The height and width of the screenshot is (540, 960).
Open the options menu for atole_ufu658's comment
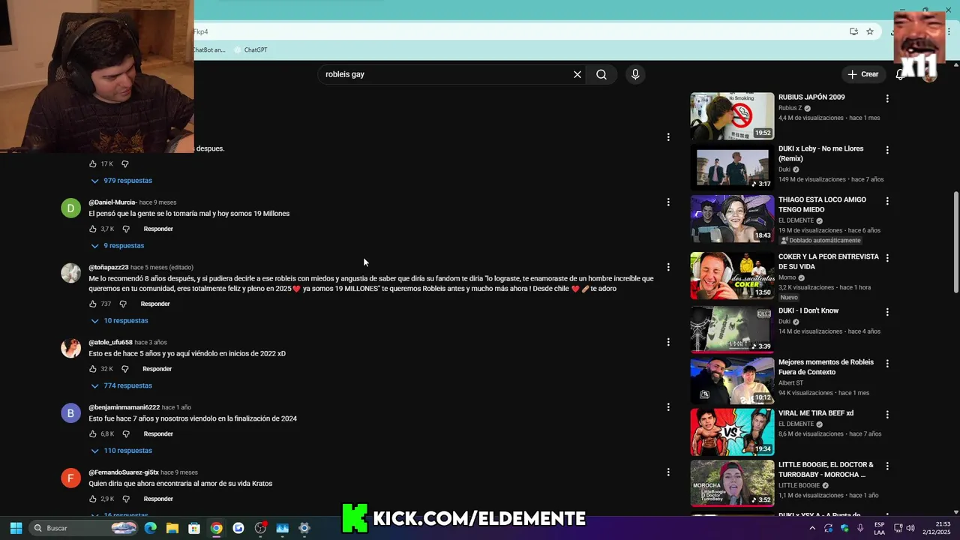click(668, 342)
